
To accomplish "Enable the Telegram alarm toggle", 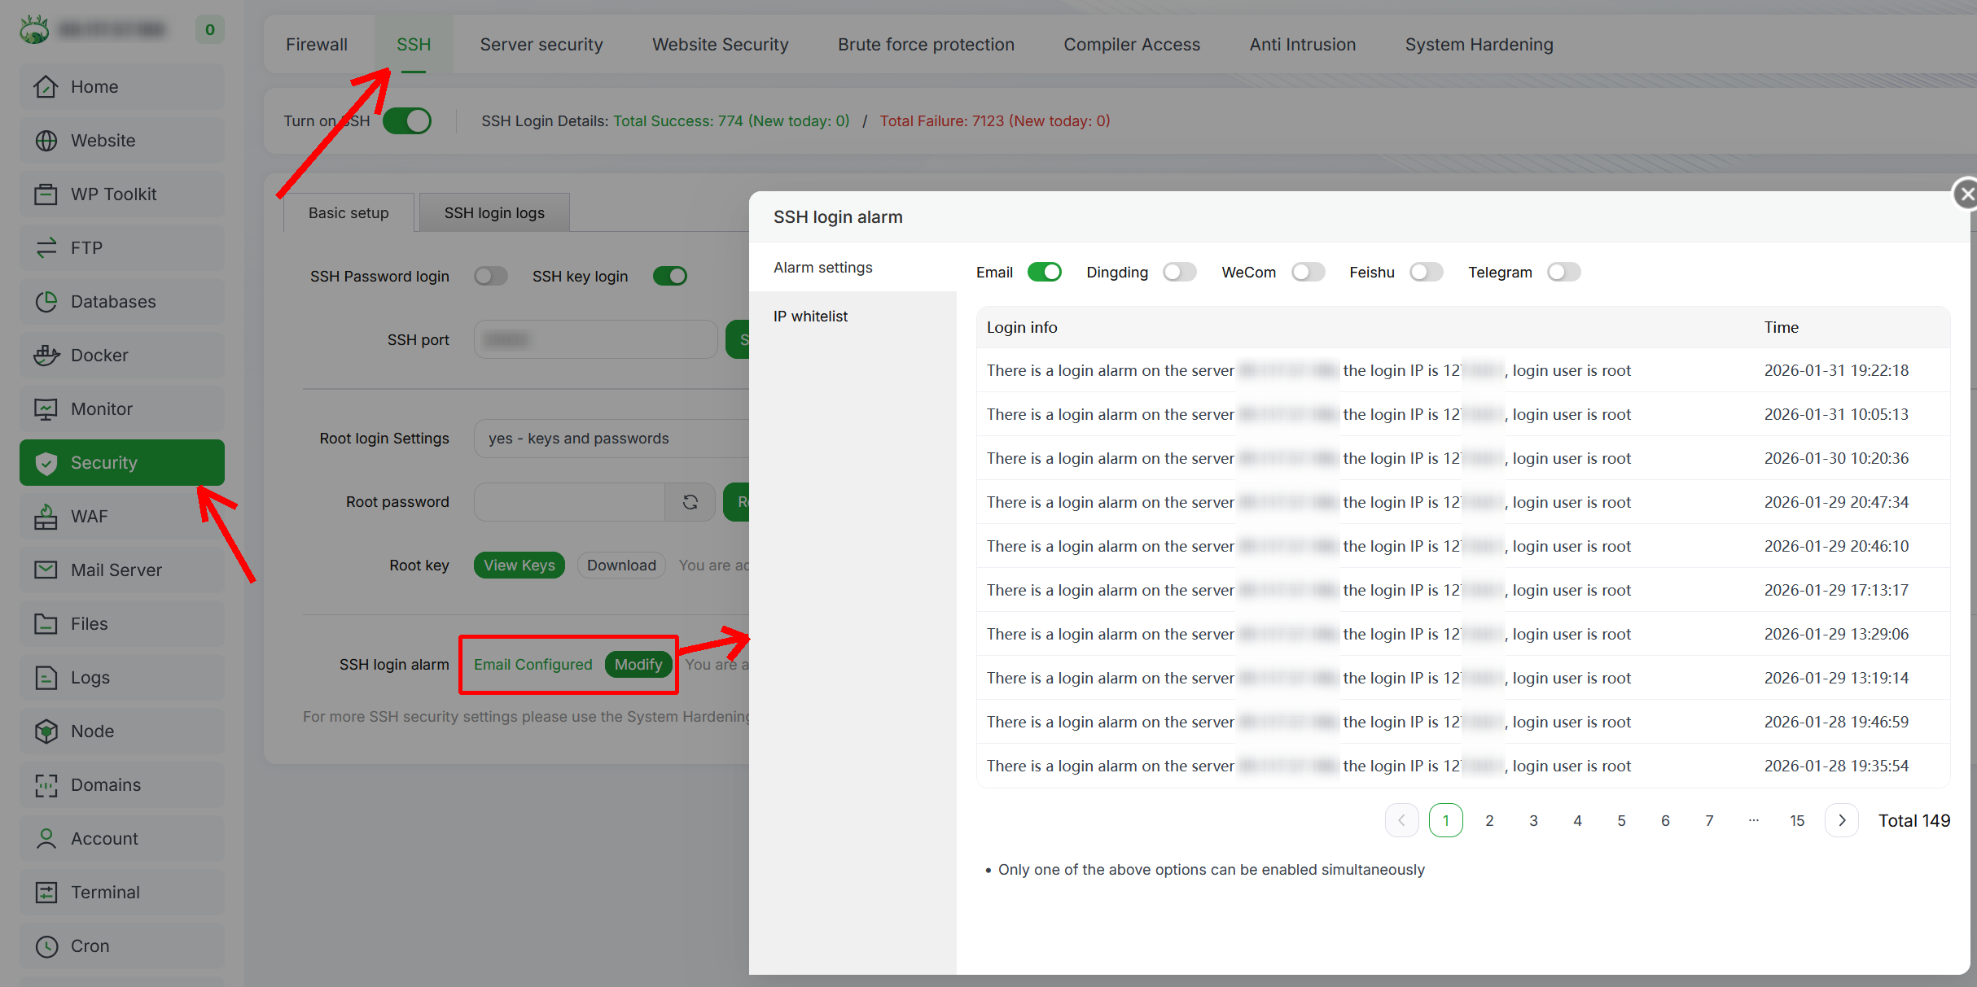I will click(x=1563, y=272).
